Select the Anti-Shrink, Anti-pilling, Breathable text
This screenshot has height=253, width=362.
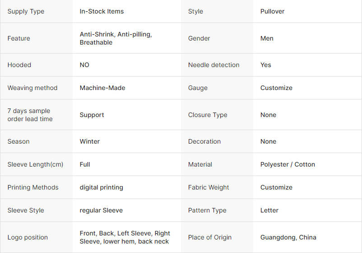pyautogui.click(x=116, y=38)
